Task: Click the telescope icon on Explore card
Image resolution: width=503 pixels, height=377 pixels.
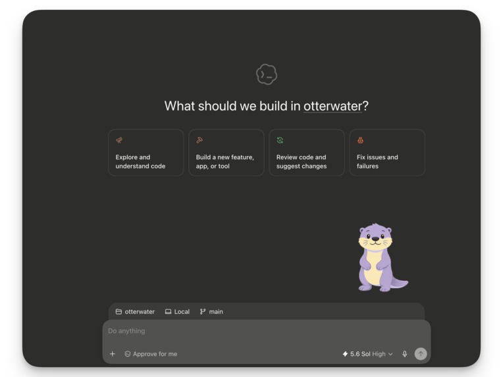Action: 119,140
